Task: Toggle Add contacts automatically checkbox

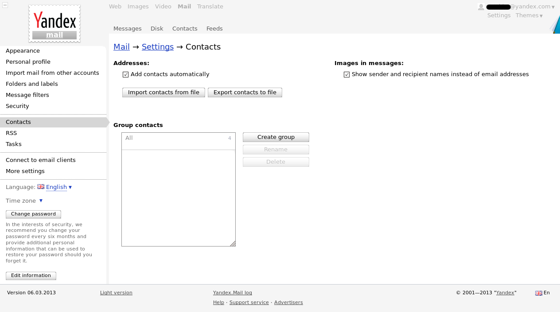Action: pyautogui.click(x=126, y=74)
